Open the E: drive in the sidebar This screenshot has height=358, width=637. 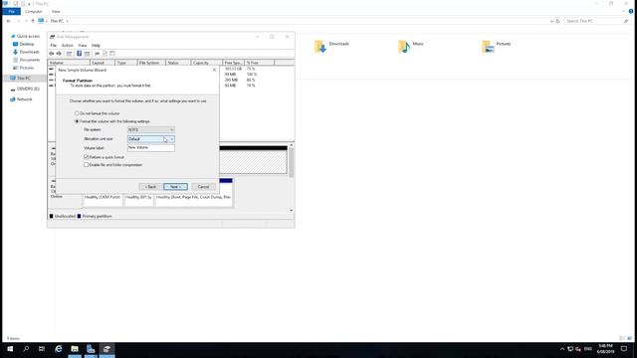[28, 89]
